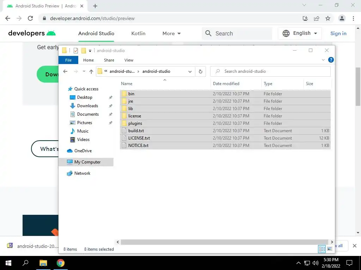361x270 pixels.
Task: Open Videos in navigation pane
Action: tap(80, 140)
